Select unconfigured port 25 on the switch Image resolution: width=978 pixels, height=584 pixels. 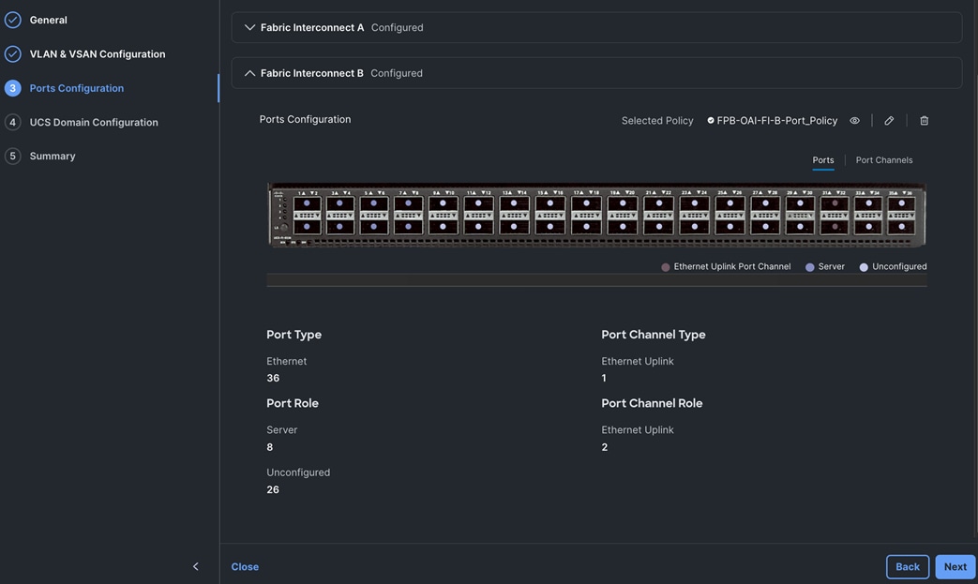coord(730,203)
